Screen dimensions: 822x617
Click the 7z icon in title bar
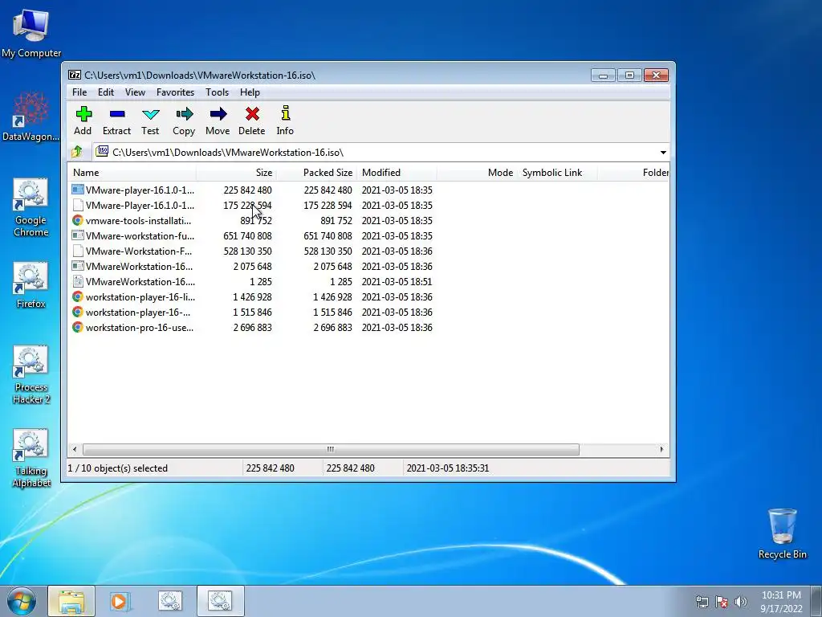click(x=75, y=75)
